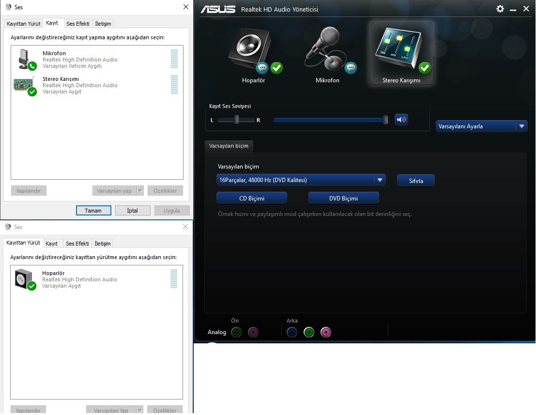
Task: Select Stereo Karışımı sound card icon in list
Action: [25, 85]
